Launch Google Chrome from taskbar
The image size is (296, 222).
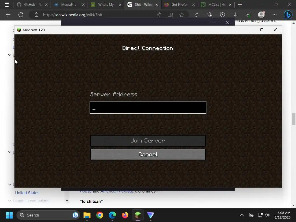click(x=100, y=215)
